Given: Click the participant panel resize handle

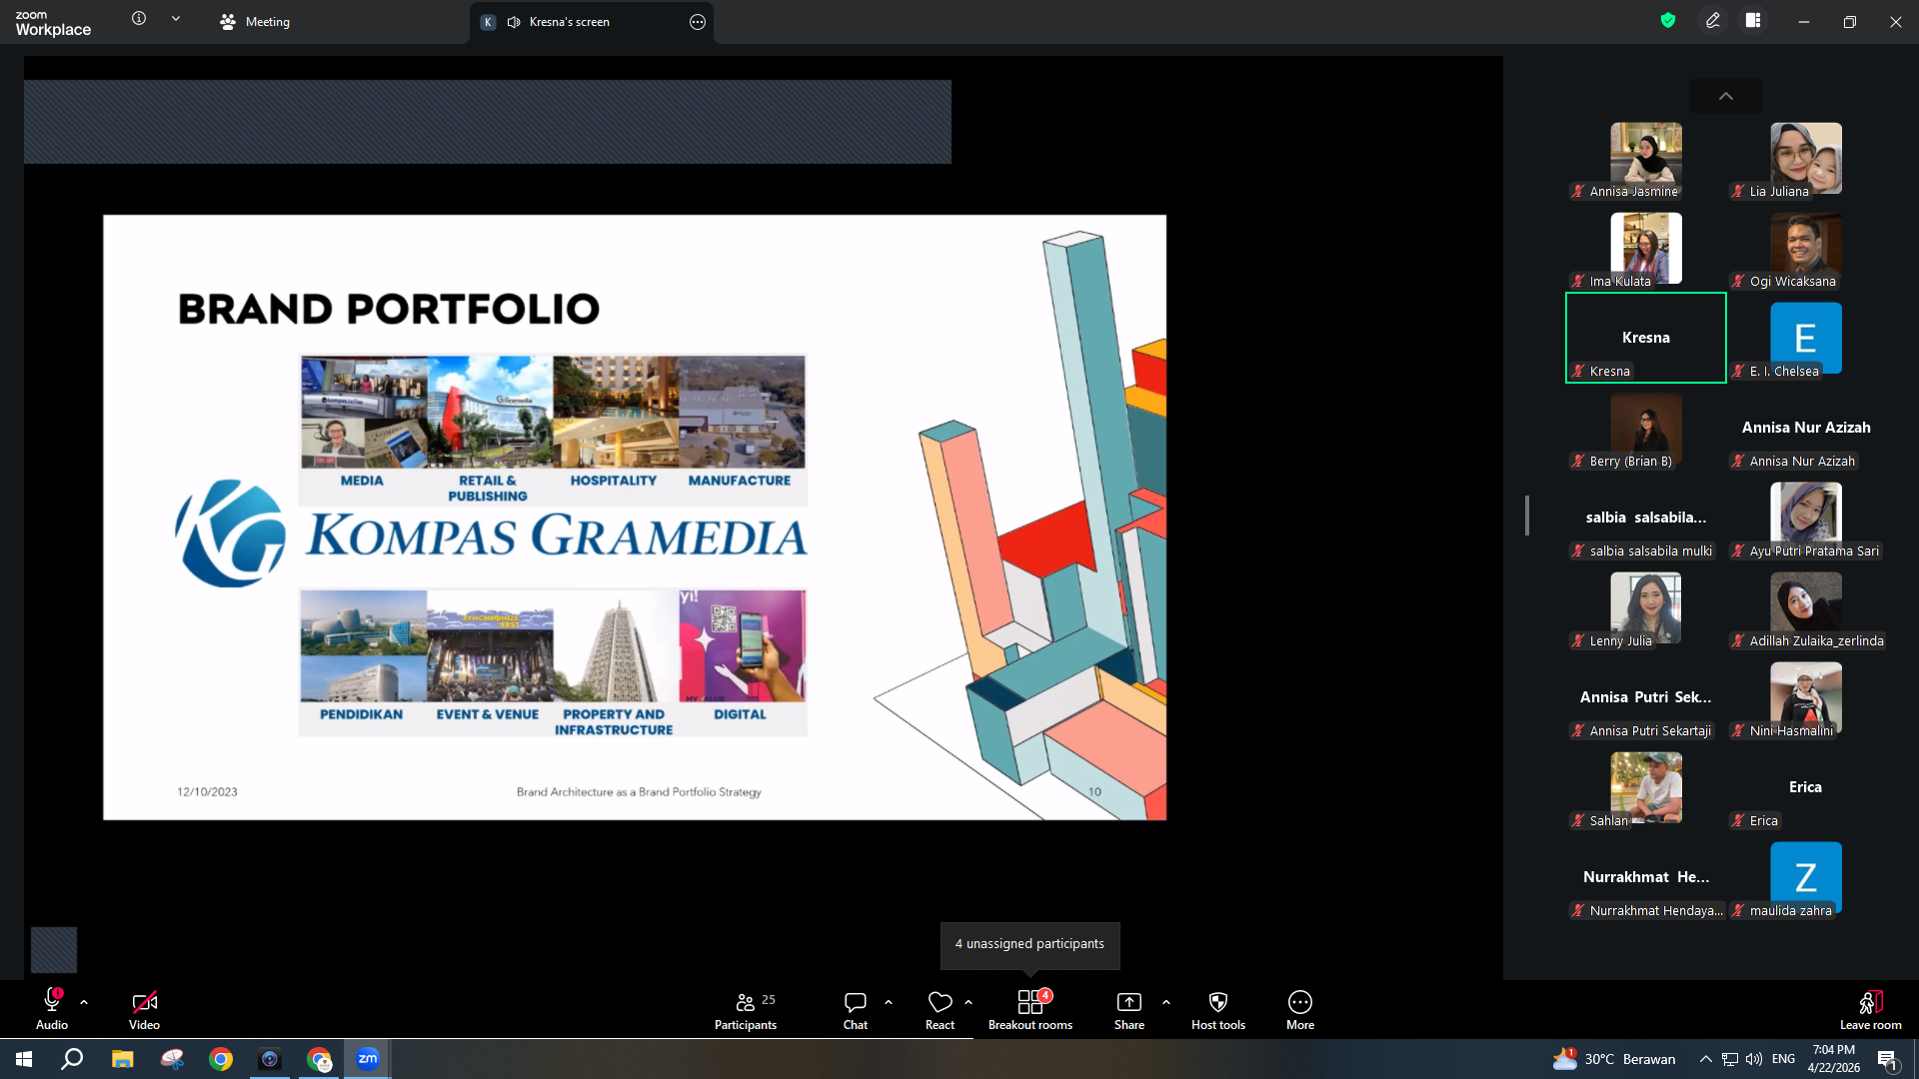Looking at the screenshot, I should point(1526,516).
